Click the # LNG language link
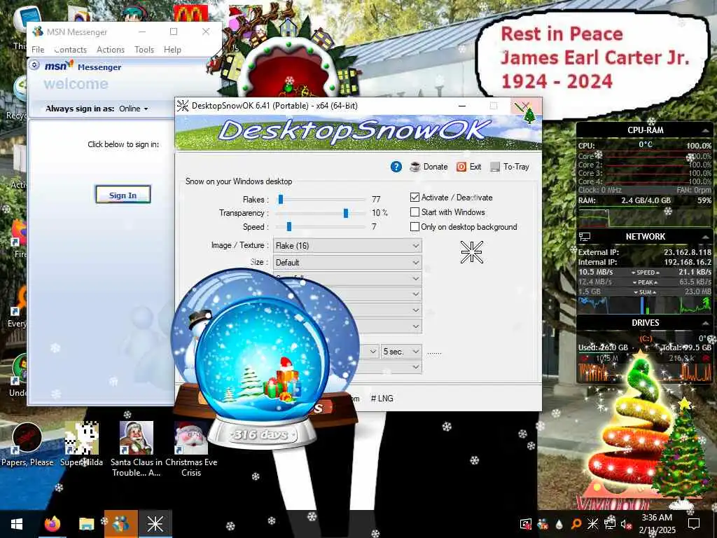 pos(382,399)
